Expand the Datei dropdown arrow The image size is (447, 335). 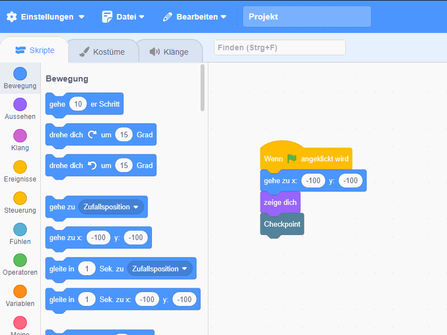click(x=141, y=17)
